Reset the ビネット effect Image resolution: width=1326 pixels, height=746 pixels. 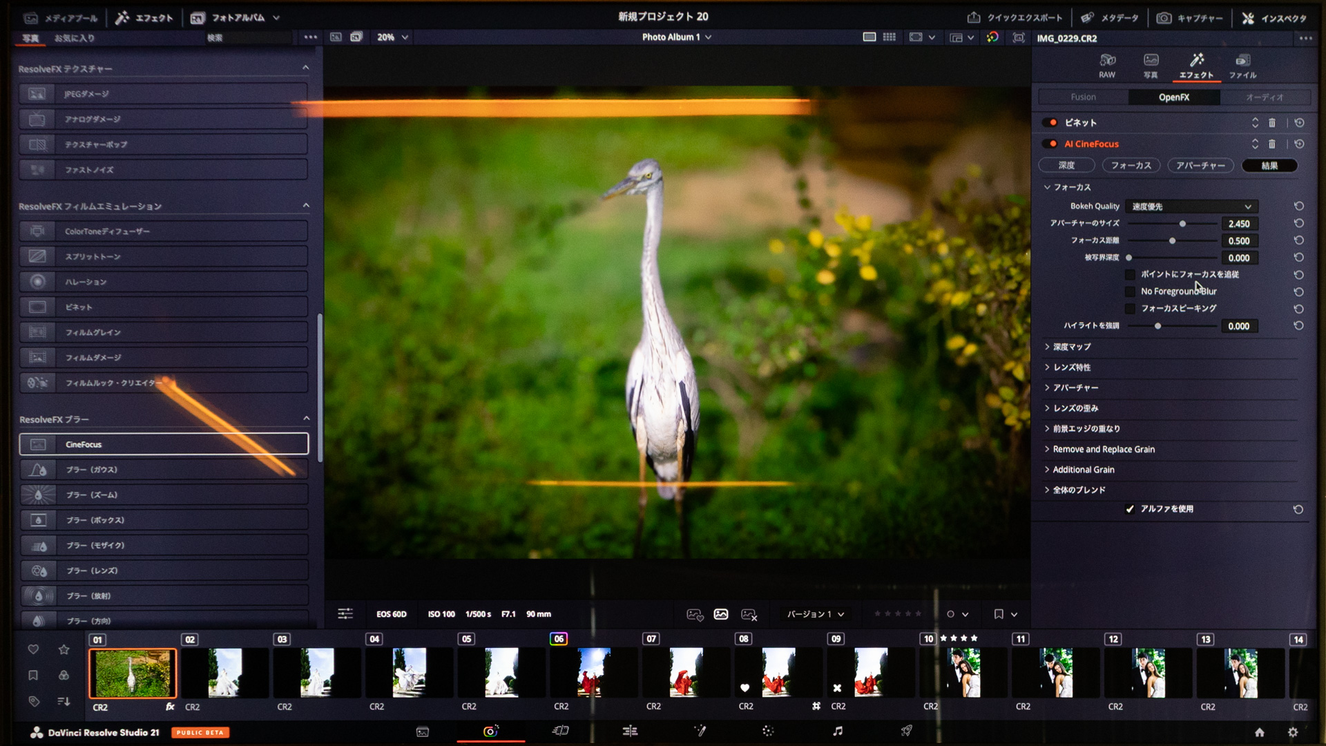pyautogui.click(x=1299, y=123)
